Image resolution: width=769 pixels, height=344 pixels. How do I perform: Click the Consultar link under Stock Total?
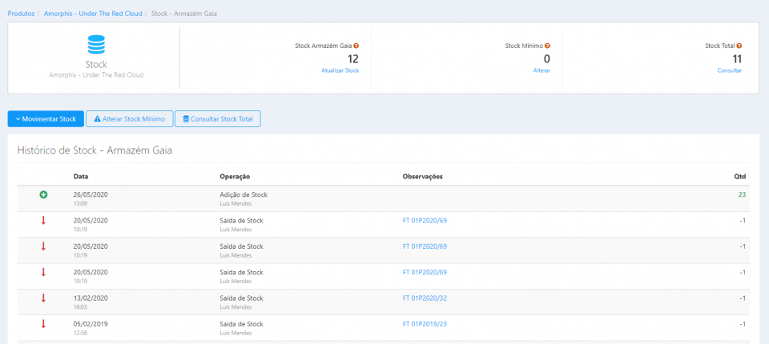coord(730,70)
